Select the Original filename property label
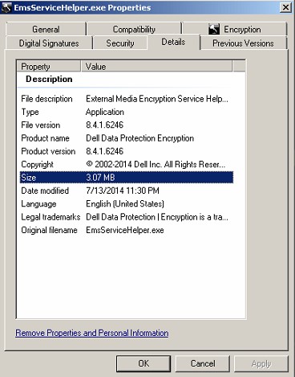 49,230
